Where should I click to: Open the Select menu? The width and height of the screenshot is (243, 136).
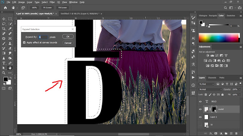(x=44, y=2)
